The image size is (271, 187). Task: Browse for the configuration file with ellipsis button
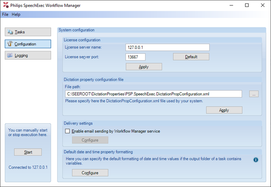point(254,94)
